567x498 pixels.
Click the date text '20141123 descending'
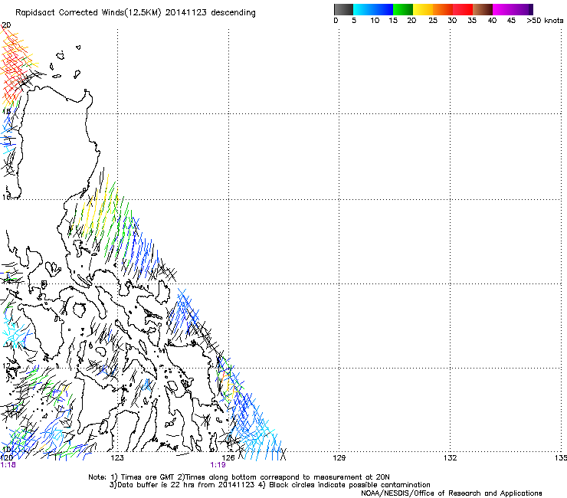click(x=210, y=13)
